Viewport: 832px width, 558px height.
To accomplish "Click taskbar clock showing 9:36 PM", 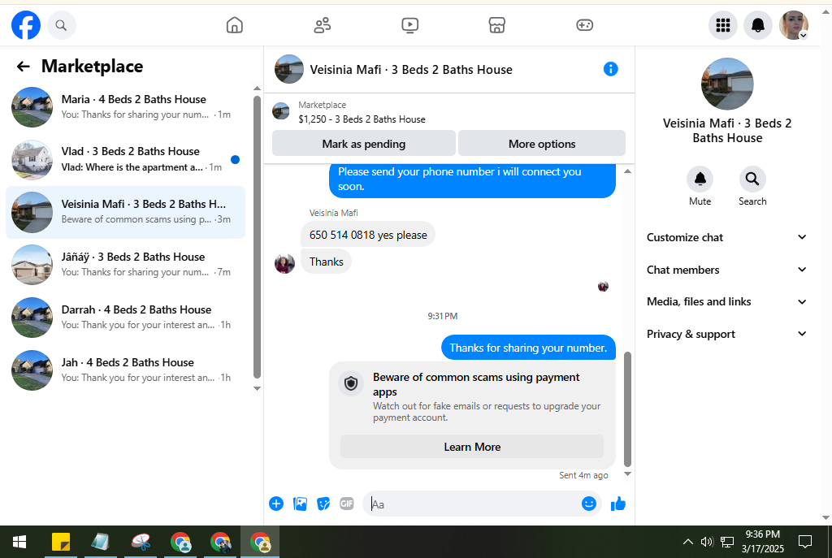I will click(x=762, y=542).
